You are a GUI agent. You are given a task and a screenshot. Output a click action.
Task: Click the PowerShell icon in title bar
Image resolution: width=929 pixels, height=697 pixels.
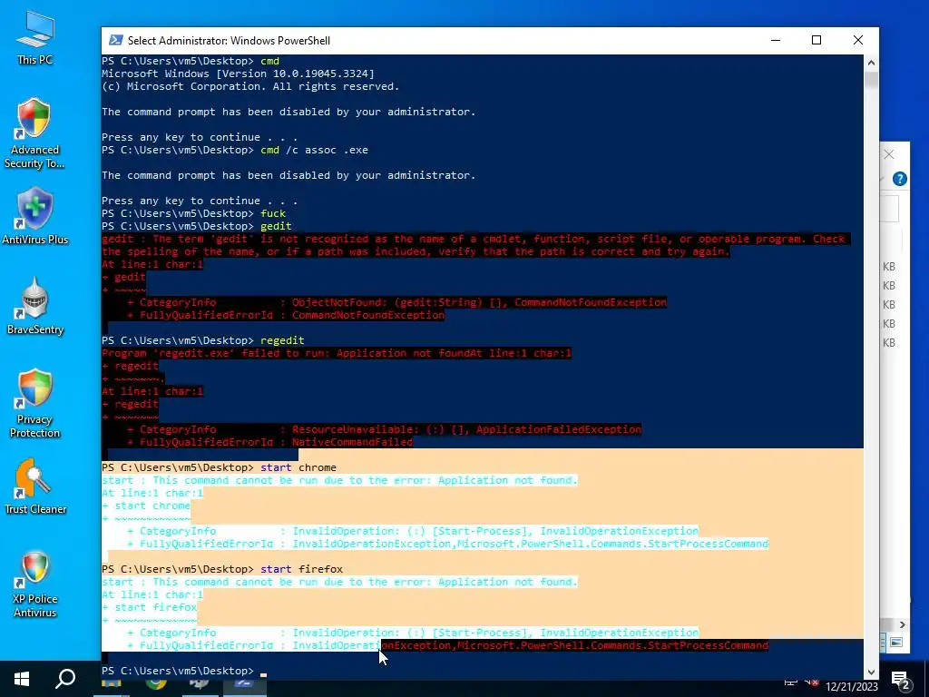pyautogui.click(x=116, y=40)
